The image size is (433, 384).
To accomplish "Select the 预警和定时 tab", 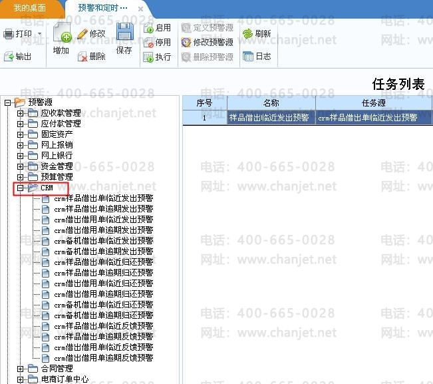I will [102, 8].
